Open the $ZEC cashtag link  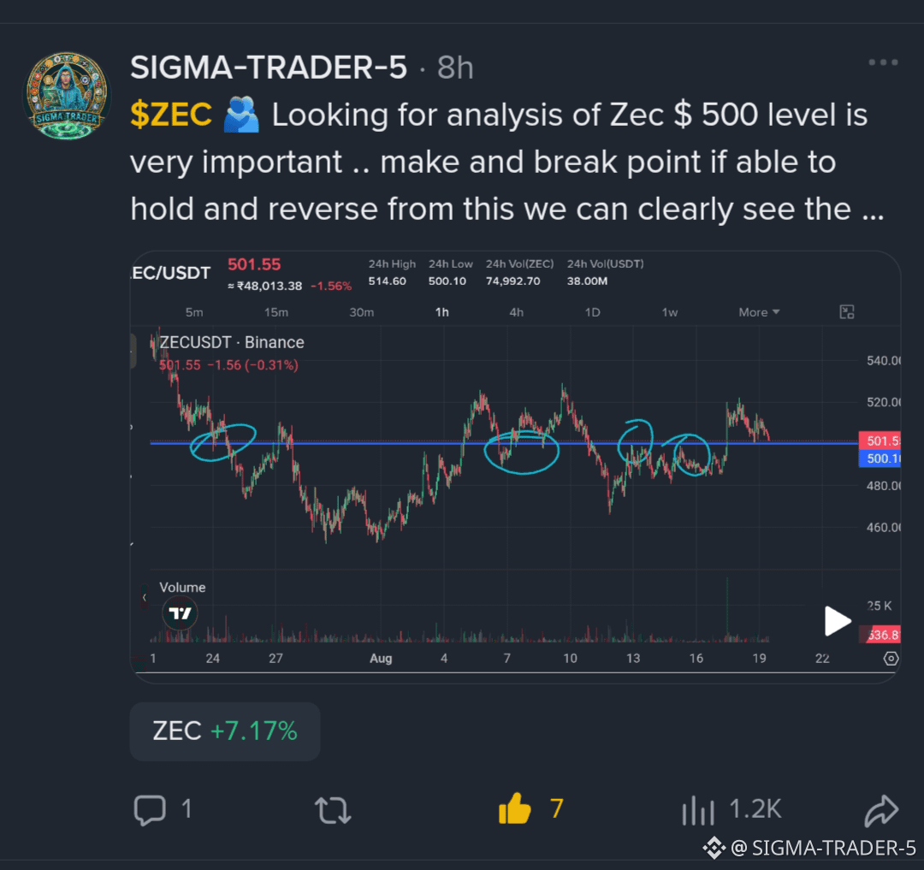(x=171, y=115)
